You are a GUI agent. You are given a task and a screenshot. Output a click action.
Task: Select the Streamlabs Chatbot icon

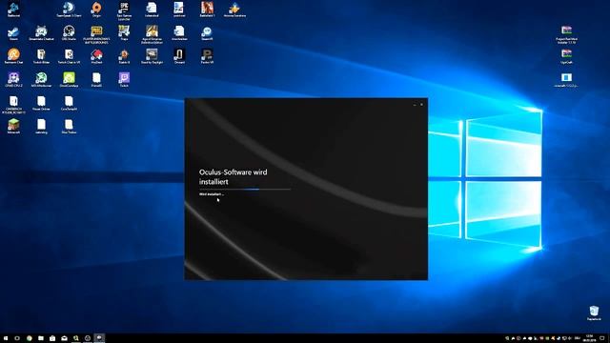[41, 33]
